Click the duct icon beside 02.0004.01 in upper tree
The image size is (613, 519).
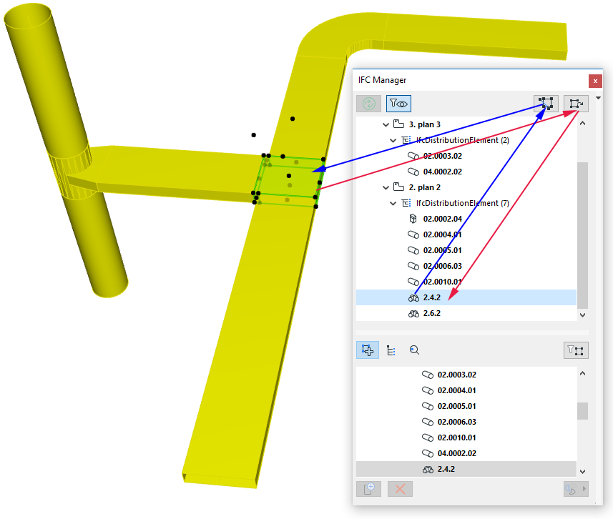(413, 234)
